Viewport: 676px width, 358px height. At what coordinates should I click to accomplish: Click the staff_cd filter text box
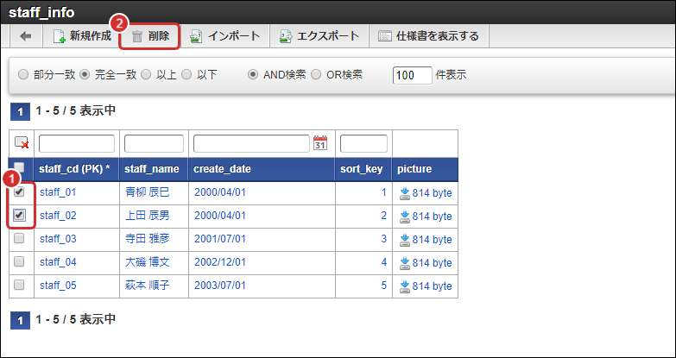tap(76, 143)
